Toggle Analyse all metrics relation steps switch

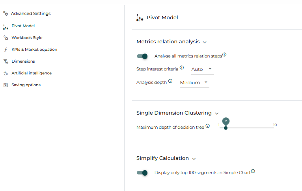pos(142,56)
